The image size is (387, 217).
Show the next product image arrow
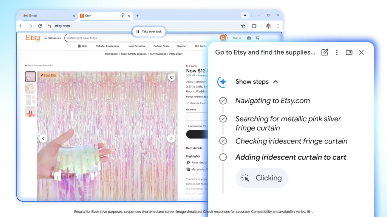point(171,139)
